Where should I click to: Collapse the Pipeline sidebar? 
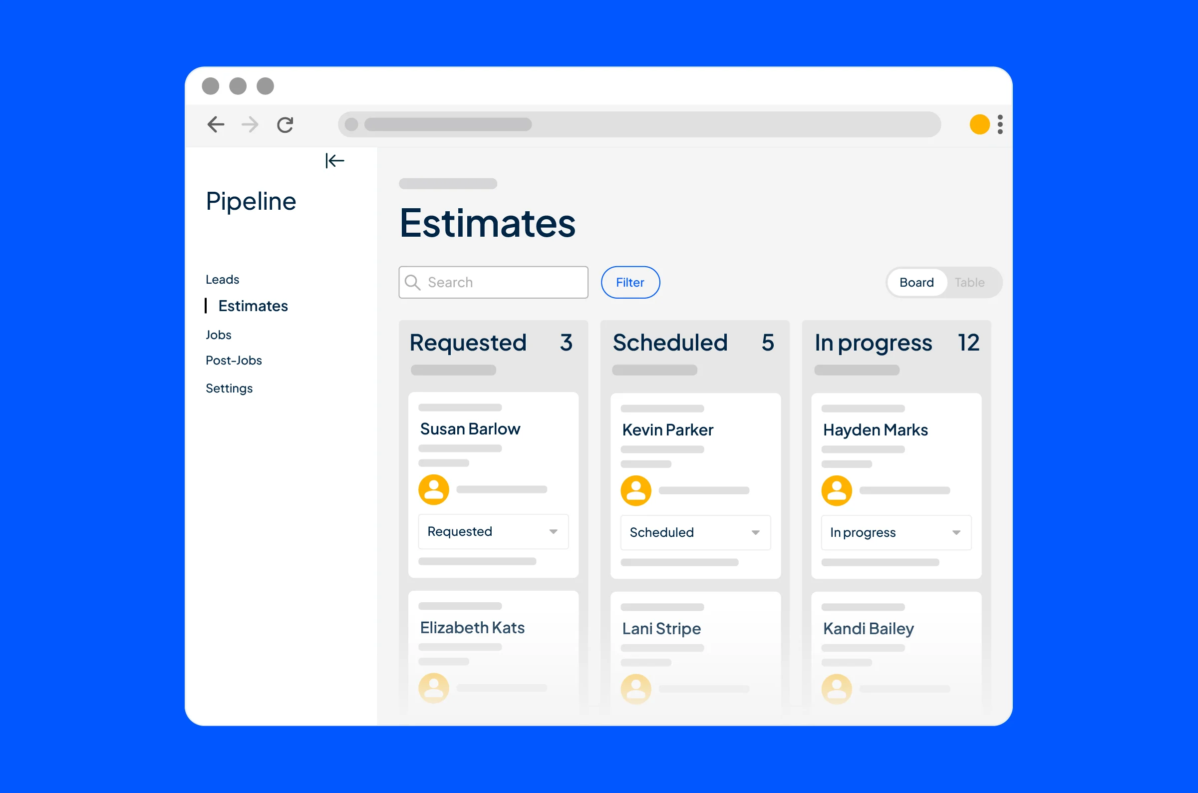tap(334, 161)
